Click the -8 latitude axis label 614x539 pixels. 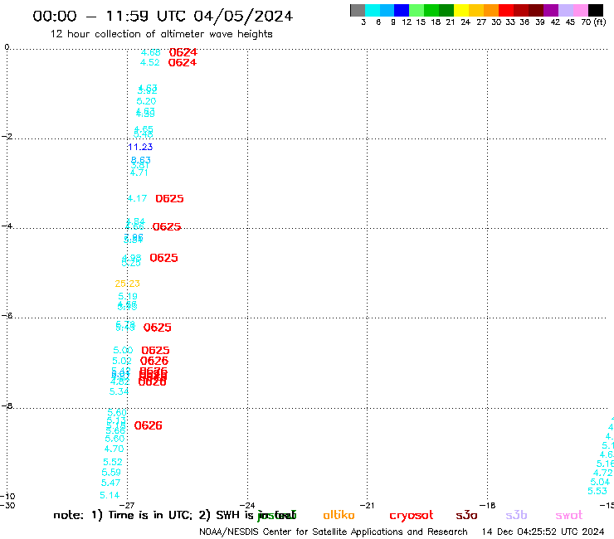click(7, 406)
